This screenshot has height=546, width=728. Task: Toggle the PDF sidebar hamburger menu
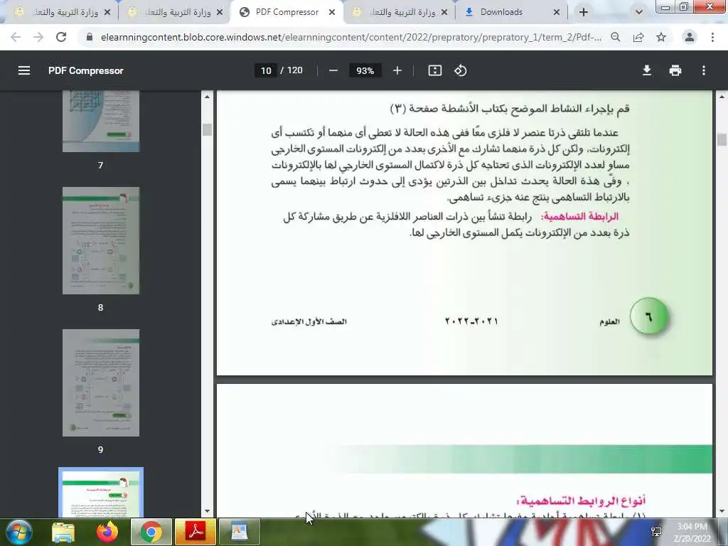pyautogui.click(x=24, y=70)
